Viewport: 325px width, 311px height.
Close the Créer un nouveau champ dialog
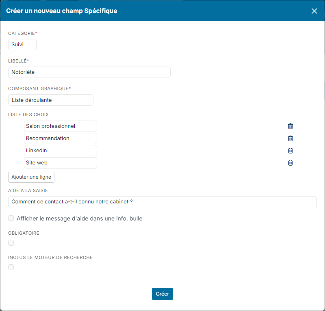coord(314,11)
